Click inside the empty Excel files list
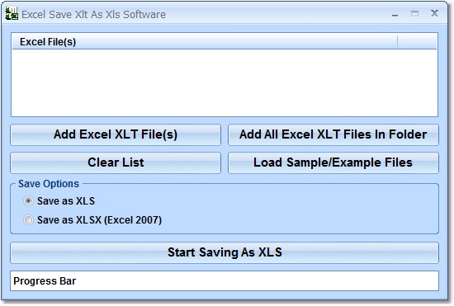The width and height of the screenshot is (454, 306). click(x=225, y=82)
